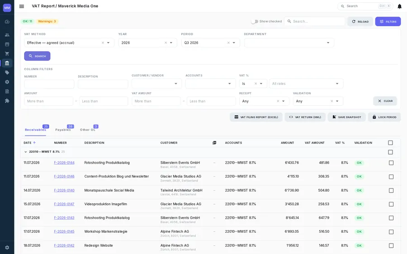
Task: Check the row for F-2026-0145
Action: [391, 232]
